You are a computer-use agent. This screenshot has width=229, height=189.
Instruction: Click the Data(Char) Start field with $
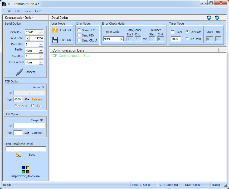click(x=130, y=39)
